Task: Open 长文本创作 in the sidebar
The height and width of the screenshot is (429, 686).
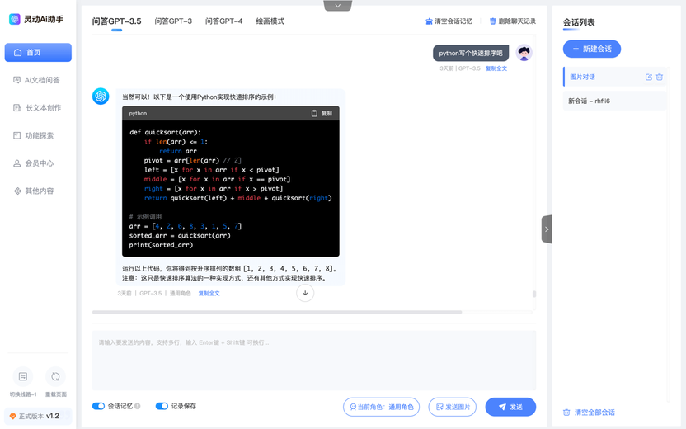Action: coord(38,108)
